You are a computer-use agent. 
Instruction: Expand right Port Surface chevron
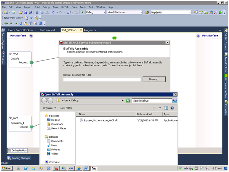198,36
